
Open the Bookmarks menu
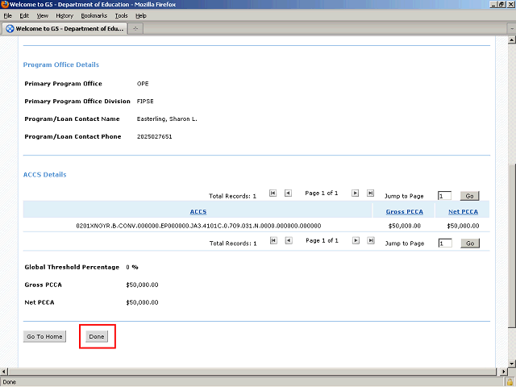tap(94, 16)
